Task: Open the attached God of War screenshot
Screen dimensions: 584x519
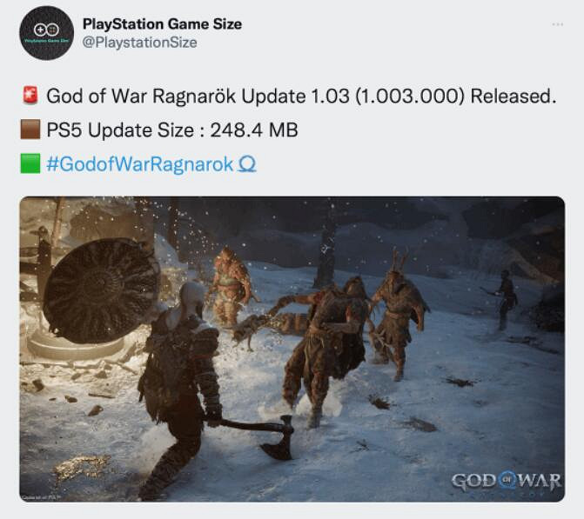Action: coord(292,349)
